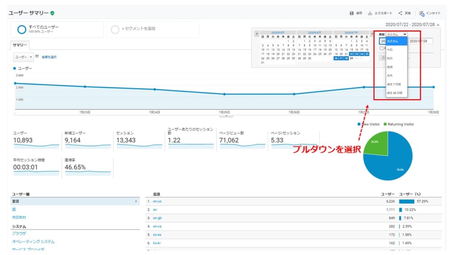Click the 1.22 sessions per user value

click(174, 140)
